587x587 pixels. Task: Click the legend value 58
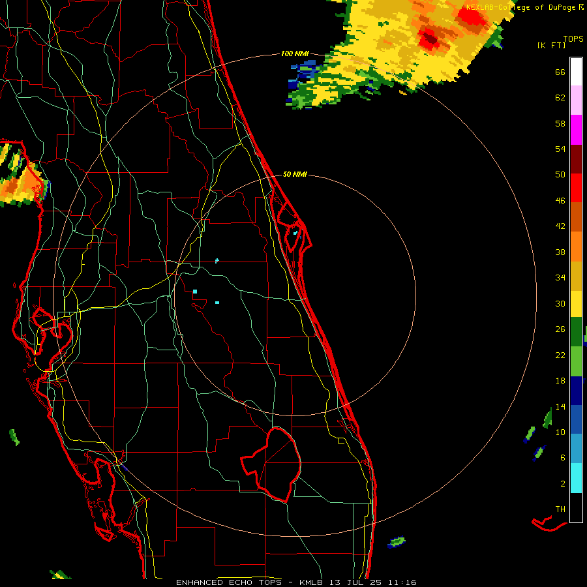560,123
